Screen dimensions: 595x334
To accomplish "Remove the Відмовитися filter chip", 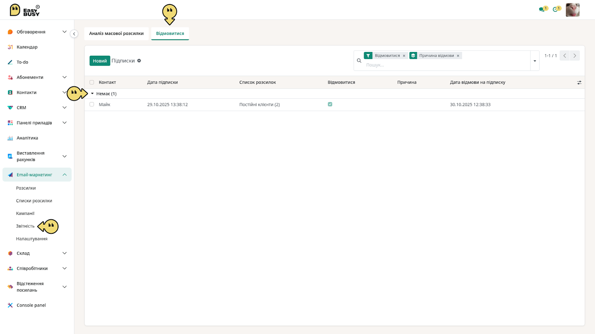I will (404, 56).
